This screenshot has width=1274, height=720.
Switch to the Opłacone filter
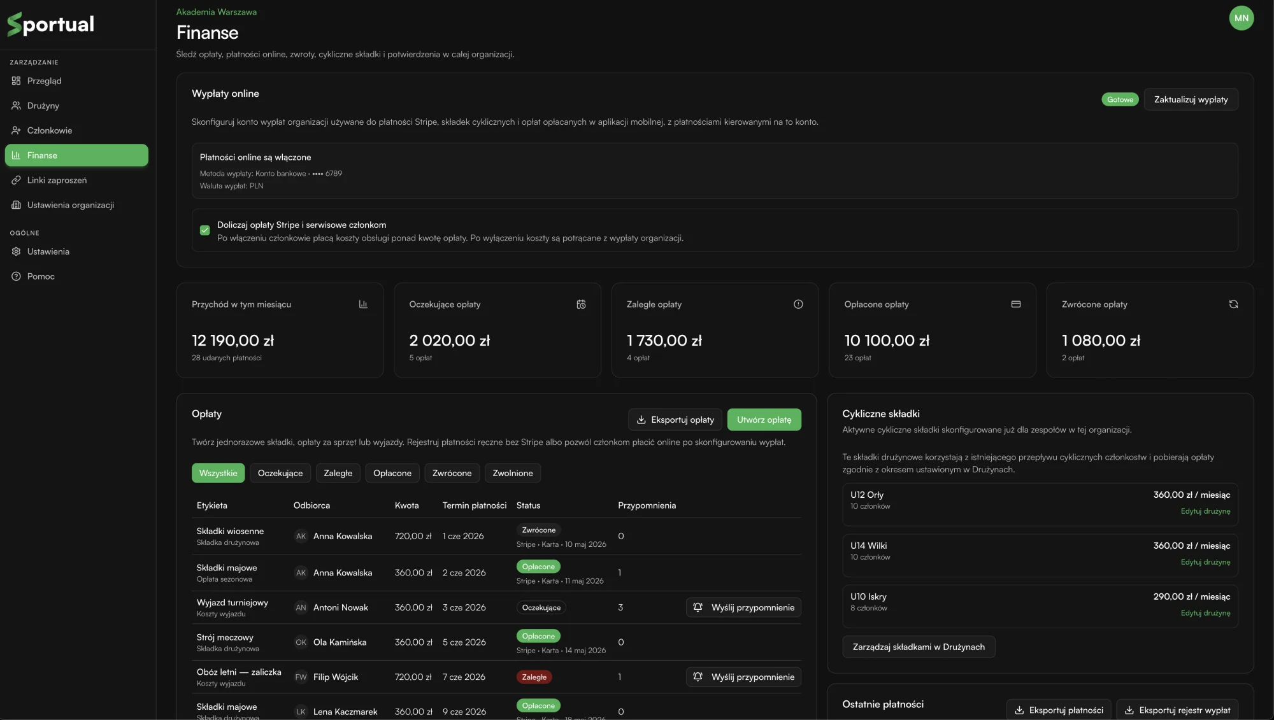pyautogui.click(x=392, y=473)
